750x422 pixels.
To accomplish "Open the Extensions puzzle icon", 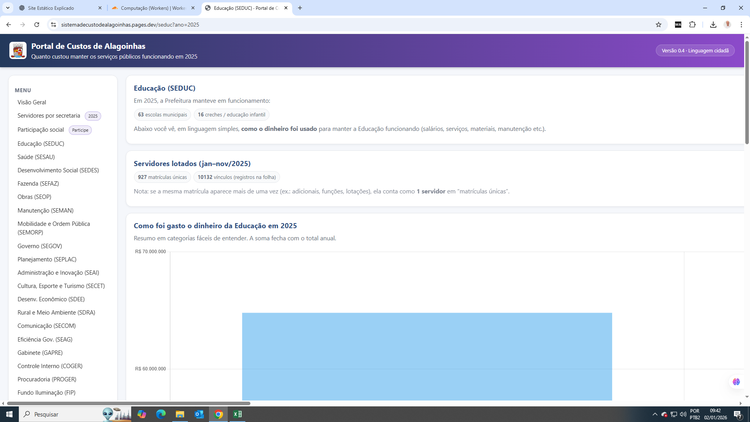I will 692,25.
